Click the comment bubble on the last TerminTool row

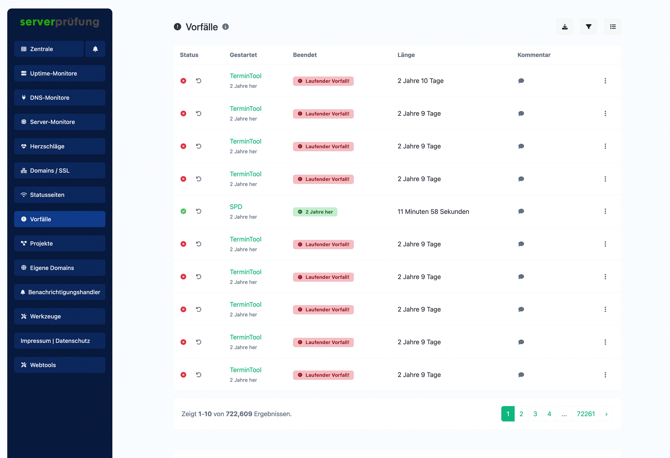point(521,375)
